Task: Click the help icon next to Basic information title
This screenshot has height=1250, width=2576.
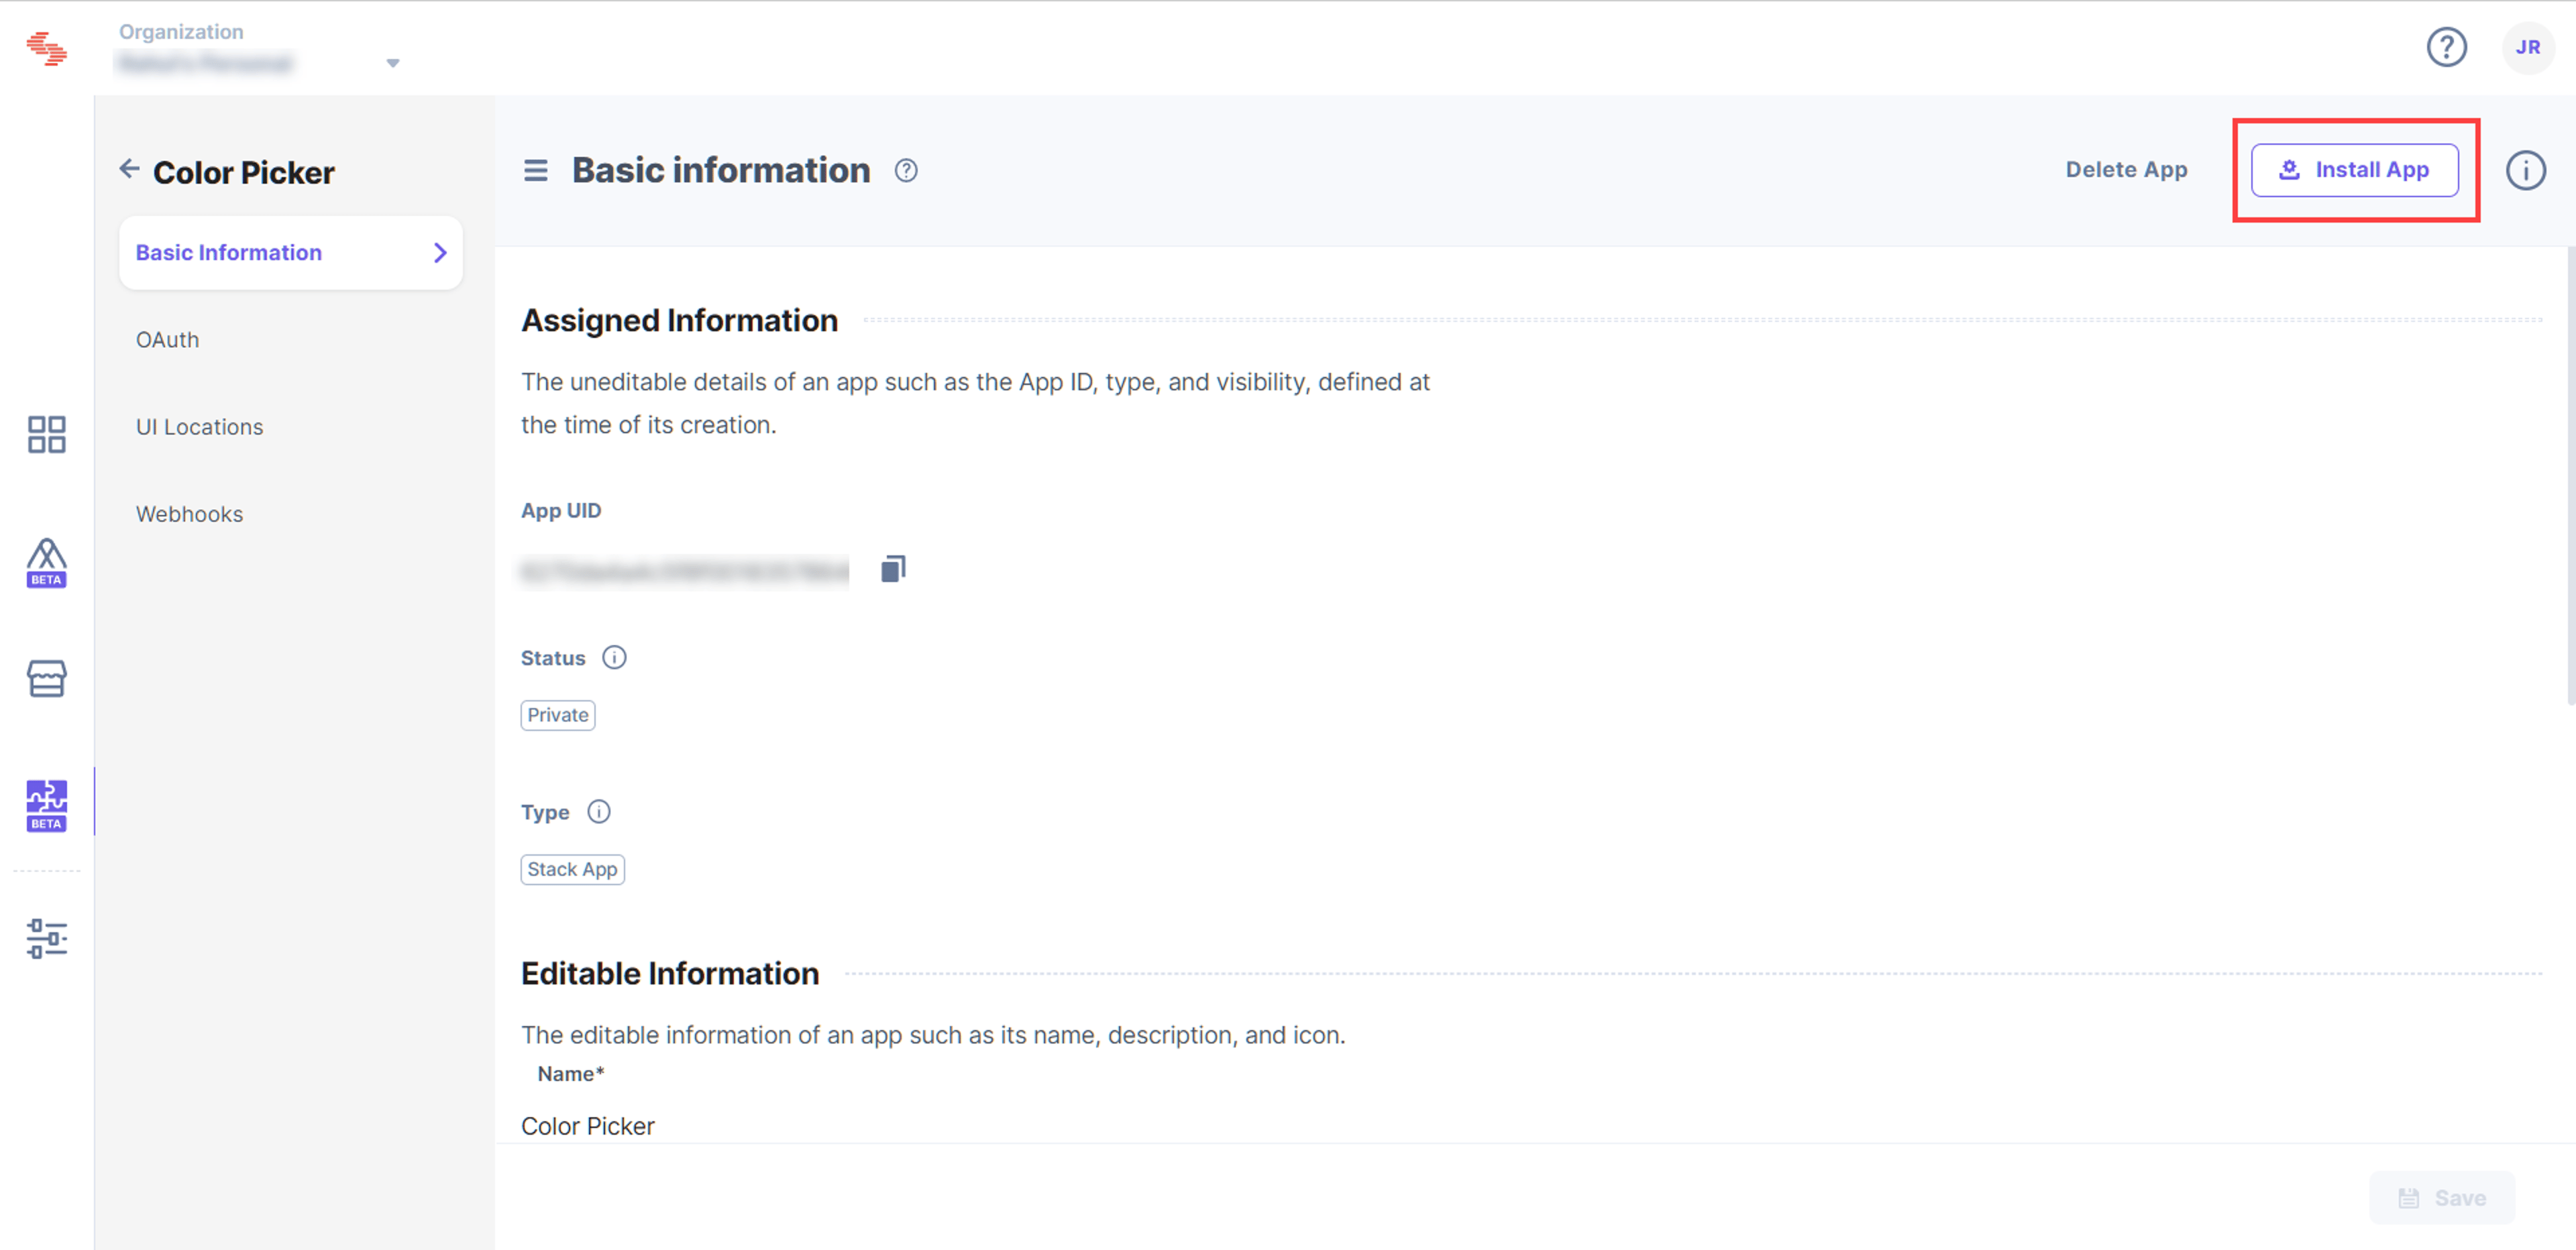Action: [x=906, y=171]
